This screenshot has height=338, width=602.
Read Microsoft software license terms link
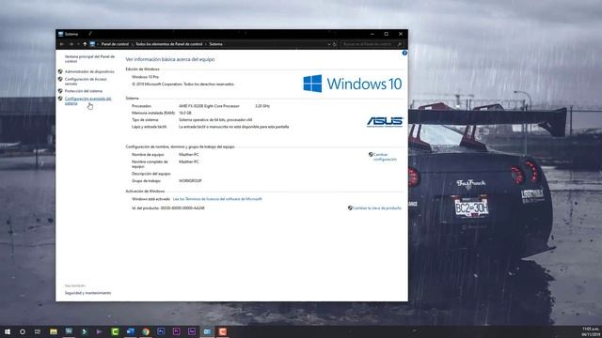(217, 199)
